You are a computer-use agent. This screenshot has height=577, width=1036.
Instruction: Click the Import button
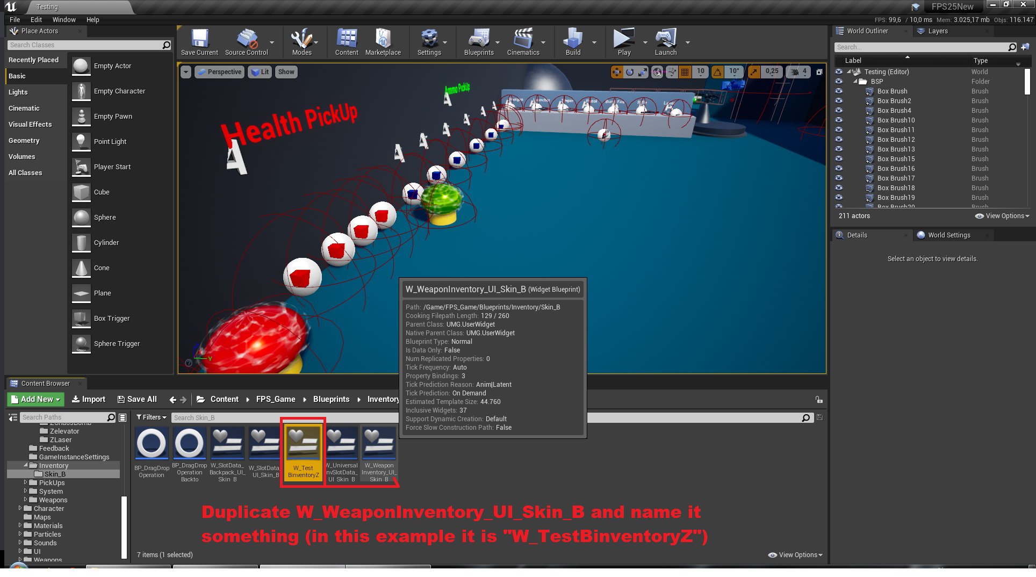[89, 399]
